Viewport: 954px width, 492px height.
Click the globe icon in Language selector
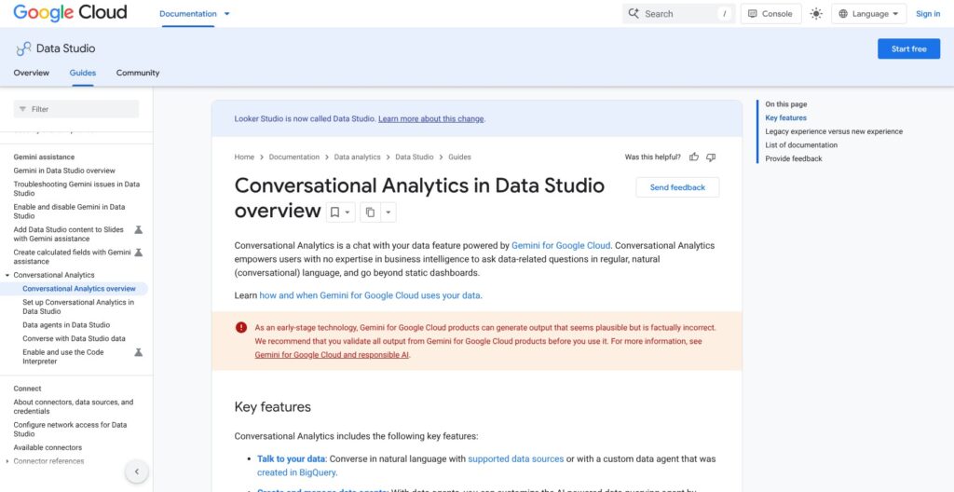tap(842, 13)
